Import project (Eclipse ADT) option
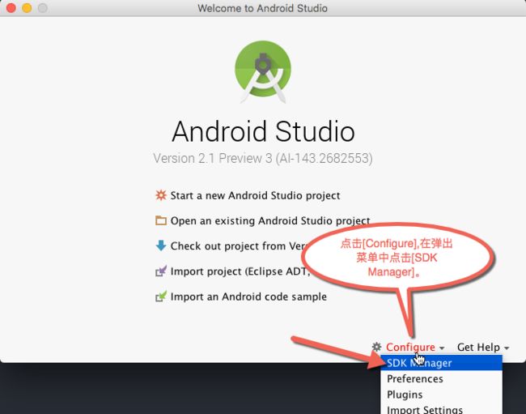The image size is (526, 414). click(x=240, y=271)
